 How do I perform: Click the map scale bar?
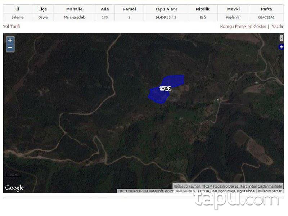point(13,175)
